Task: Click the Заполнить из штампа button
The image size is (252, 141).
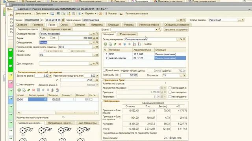Action: coord(176,30)
